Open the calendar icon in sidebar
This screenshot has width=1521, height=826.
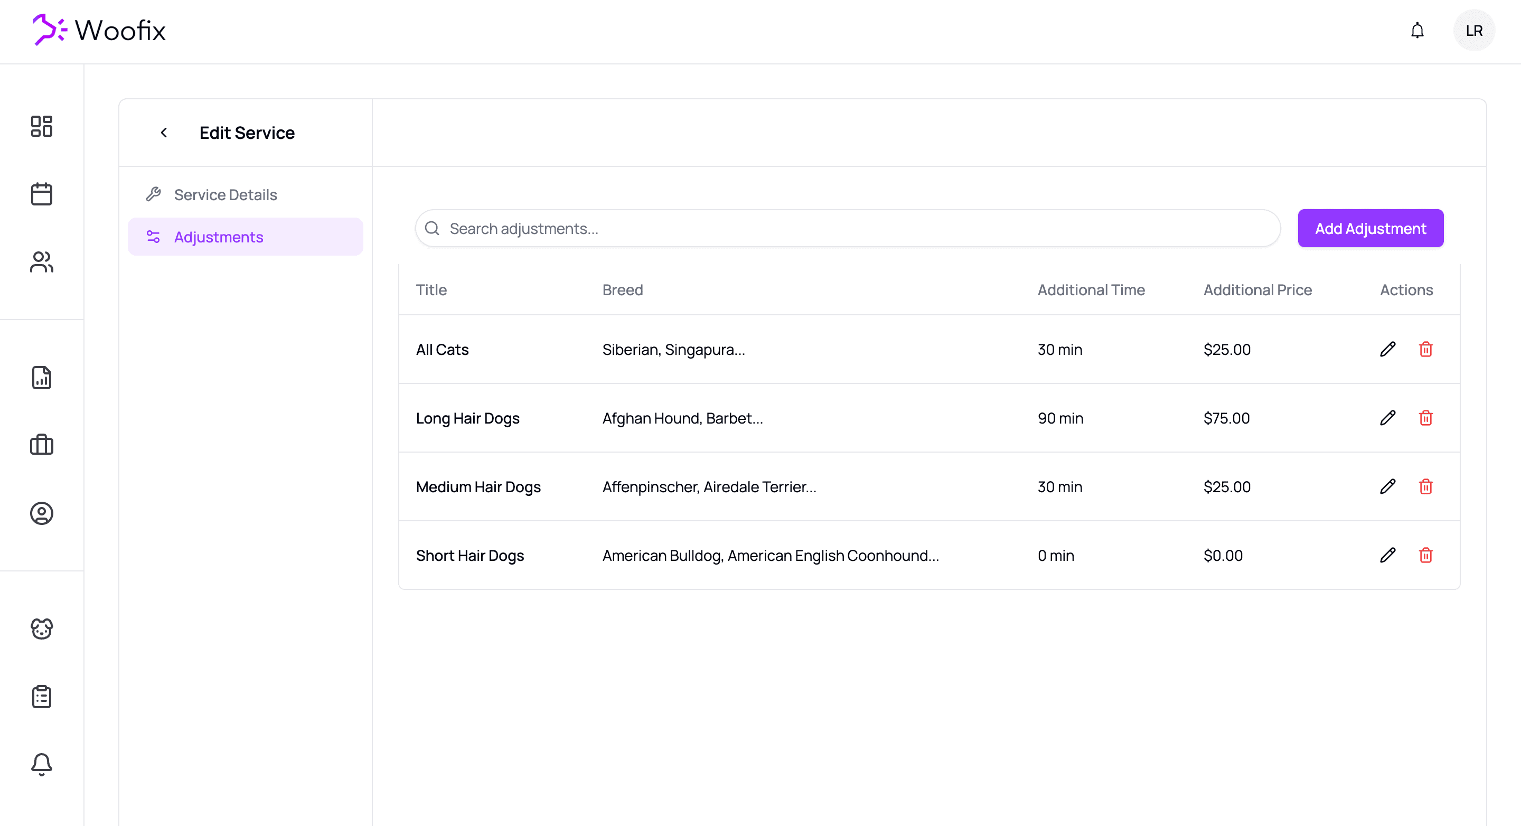coord(41,194)
